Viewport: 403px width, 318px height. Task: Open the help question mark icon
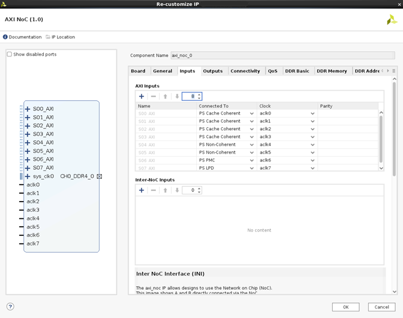(10, 307)
